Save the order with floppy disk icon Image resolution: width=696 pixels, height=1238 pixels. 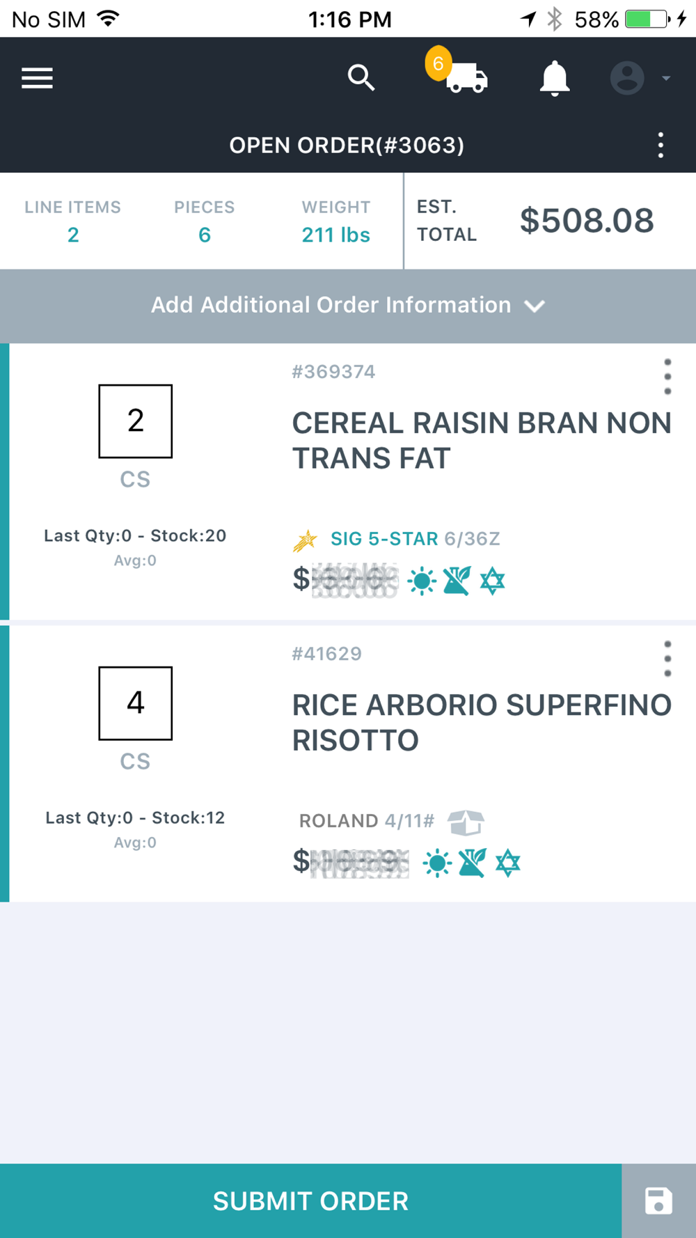658,1201
